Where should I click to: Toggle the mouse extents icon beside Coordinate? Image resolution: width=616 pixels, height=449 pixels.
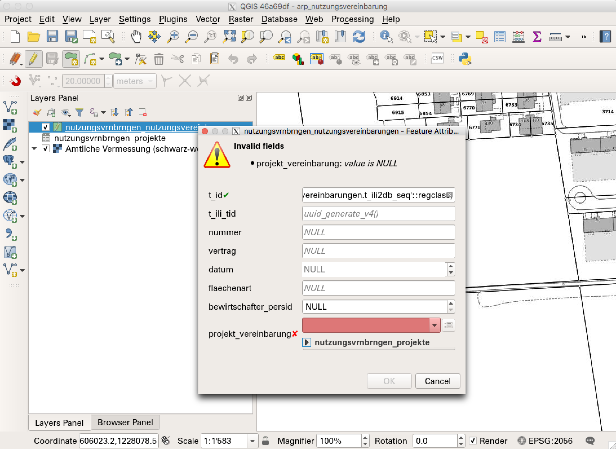[x=166, y=441]
